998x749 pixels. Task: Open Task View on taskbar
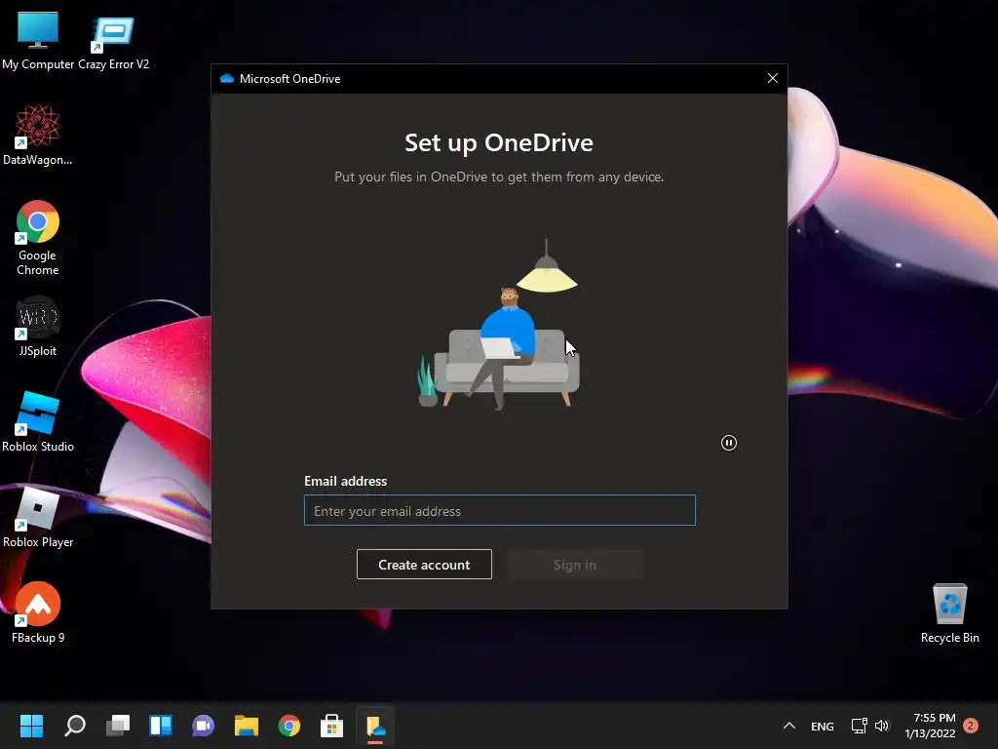point(118,726)
